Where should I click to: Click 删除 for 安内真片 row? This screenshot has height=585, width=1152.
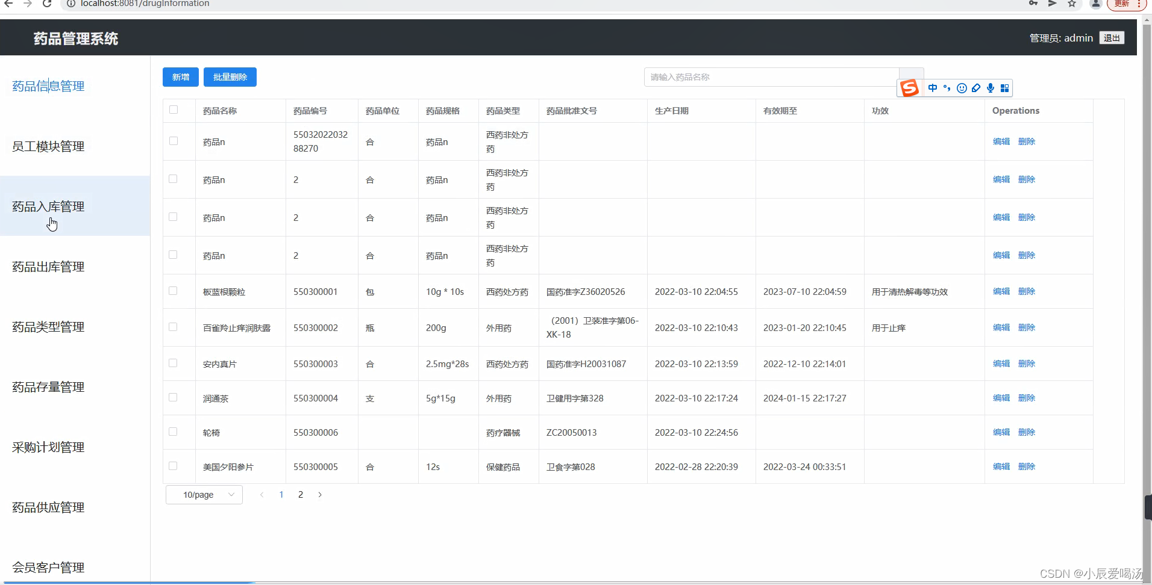(x=1027, y=364)
